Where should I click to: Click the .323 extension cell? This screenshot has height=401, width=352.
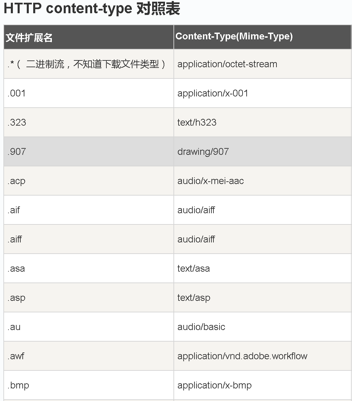pyautogui.click(x=88, y=122)
